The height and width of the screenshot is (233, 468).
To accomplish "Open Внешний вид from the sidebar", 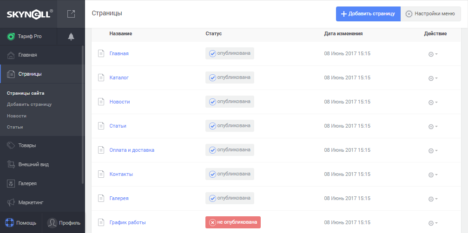I will 33,164.
